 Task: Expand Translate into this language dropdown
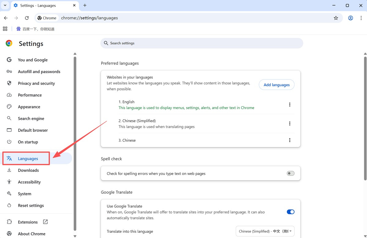tap(265, 231)
